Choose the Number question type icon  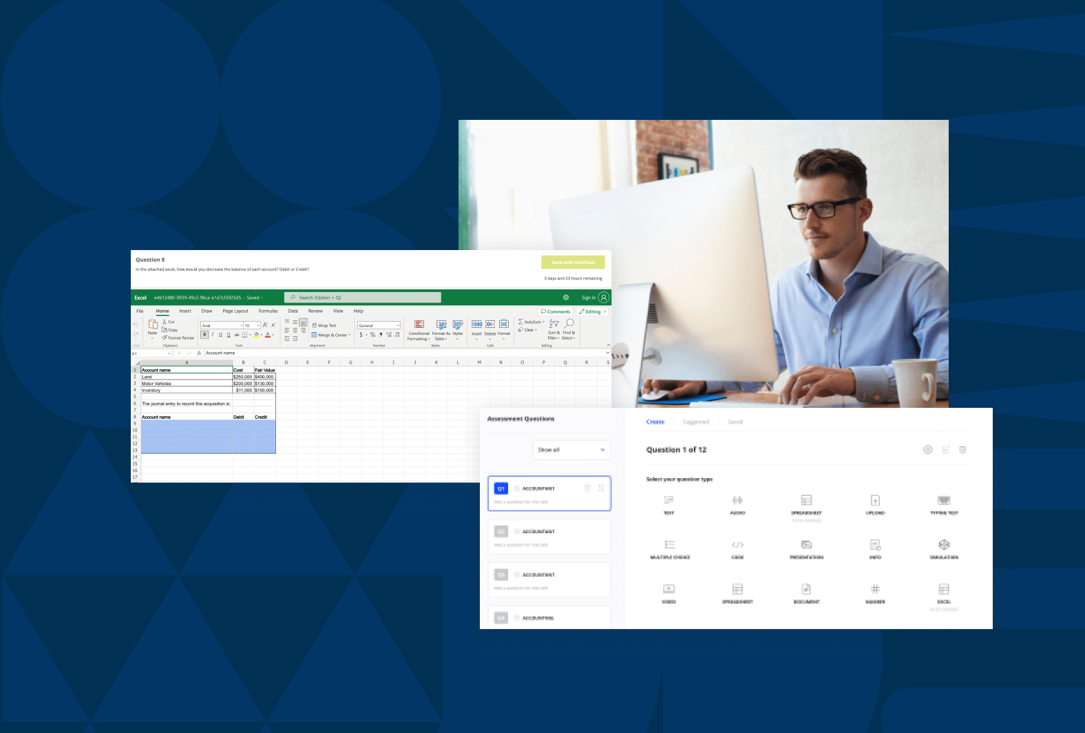pyautogui.click(x=875, y=589)
